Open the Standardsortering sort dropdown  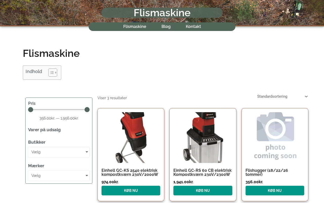282,96
